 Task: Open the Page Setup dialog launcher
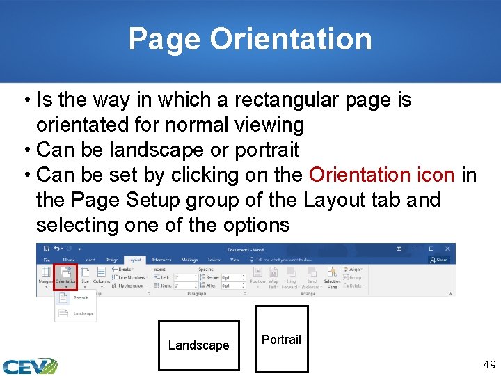pos(149,294)
